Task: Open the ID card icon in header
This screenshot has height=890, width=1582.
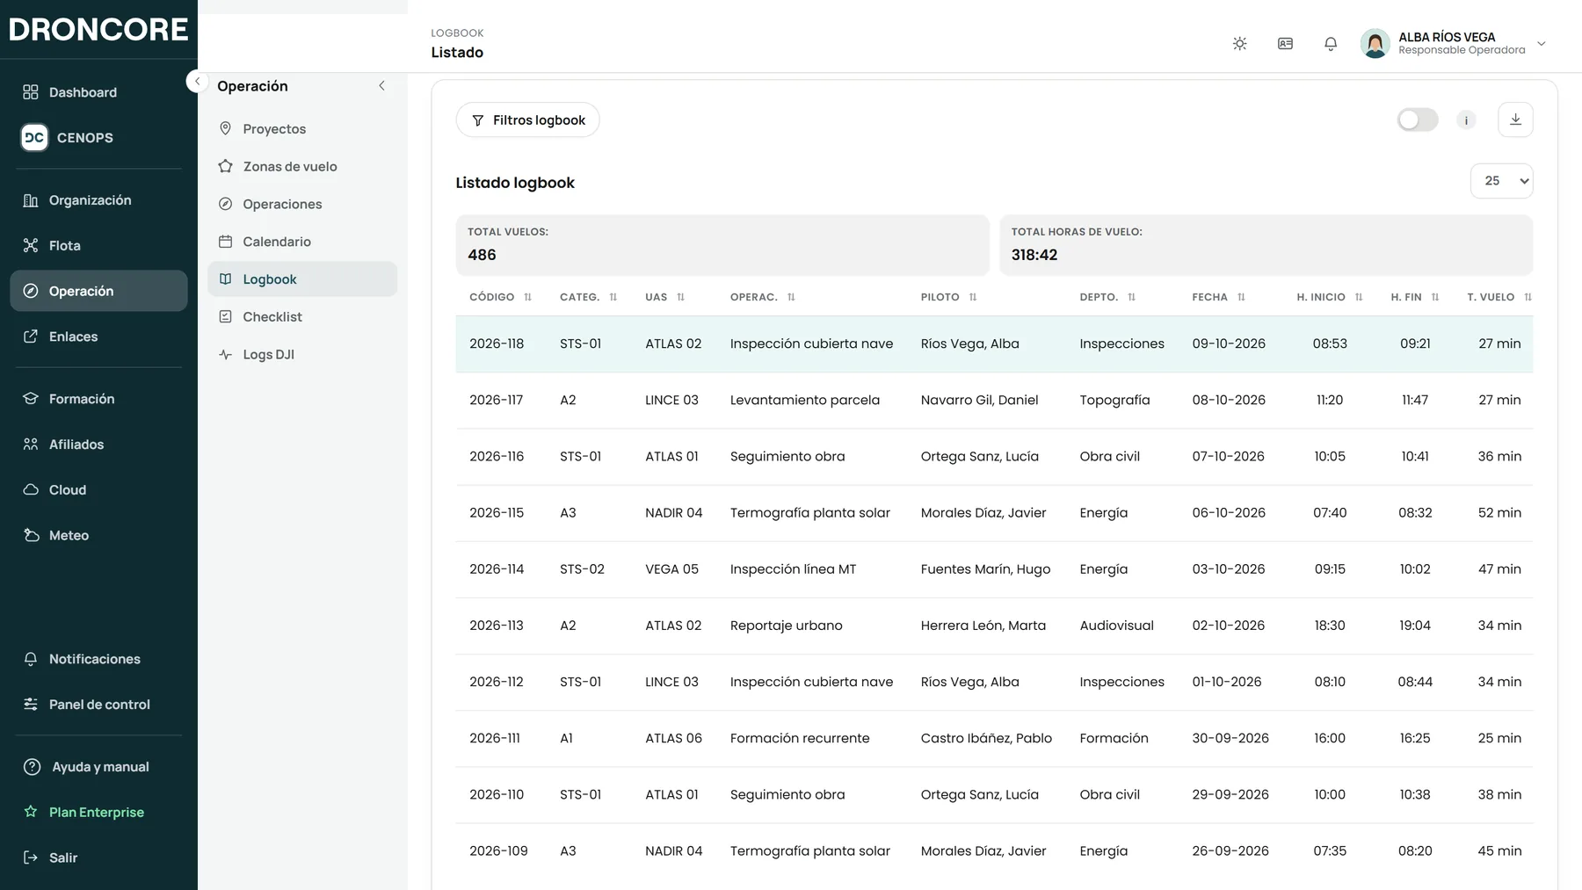Action: (1285, 43)
